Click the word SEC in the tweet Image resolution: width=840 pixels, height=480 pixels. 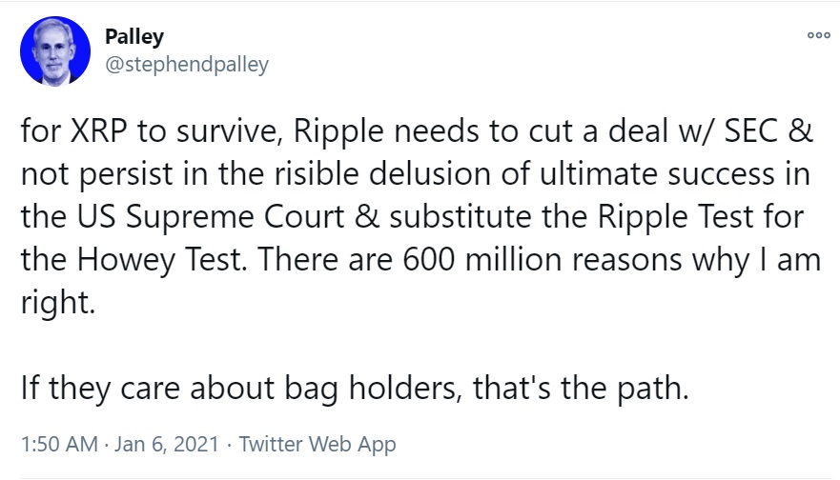[x=750, y=131]
